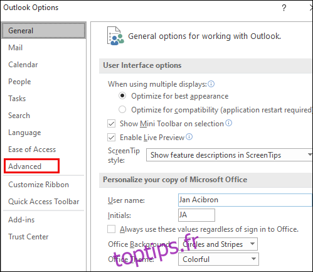Image resolution: width=313 pixels, height=272 pixels.
Task: Choose Optimize for compatibility option
Action: 122,109
